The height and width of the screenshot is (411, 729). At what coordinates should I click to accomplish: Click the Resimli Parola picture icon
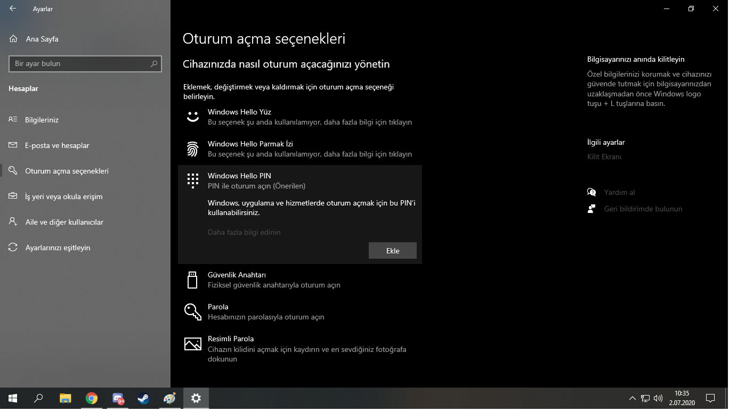pos(192,344)
